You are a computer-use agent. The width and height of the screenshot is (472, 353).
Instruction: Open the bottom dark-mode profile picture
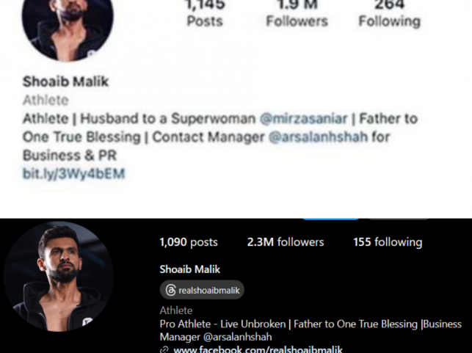59,276
